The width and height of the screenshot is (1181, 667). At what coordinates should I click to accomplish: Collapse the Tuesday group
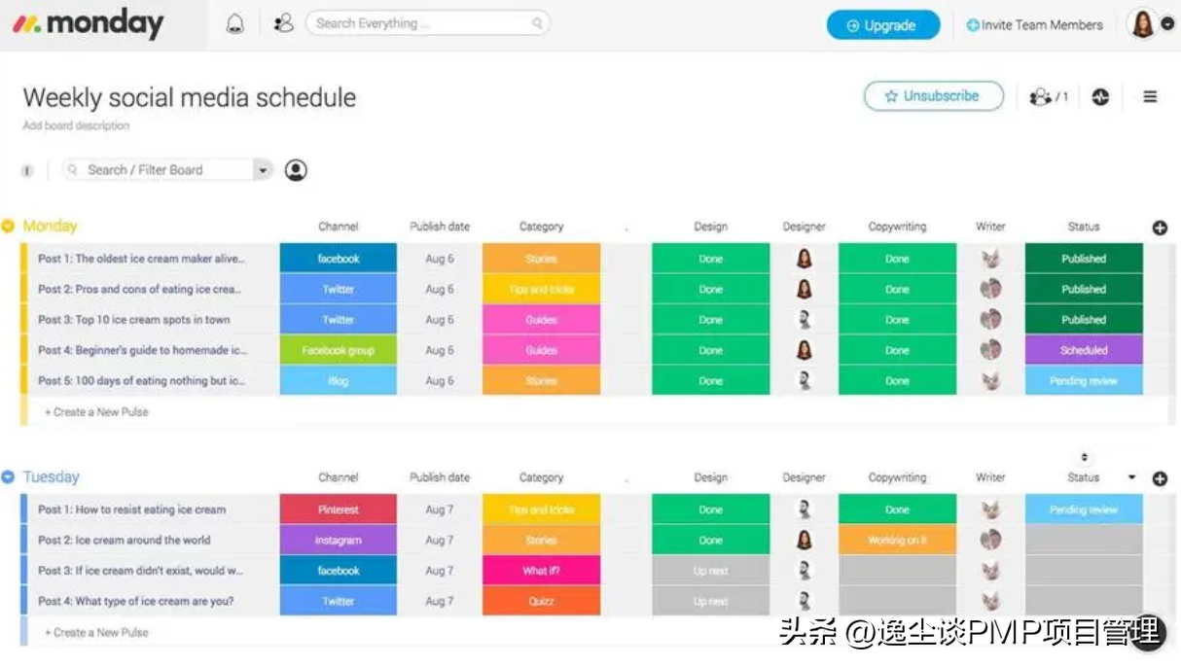(9, 477)
